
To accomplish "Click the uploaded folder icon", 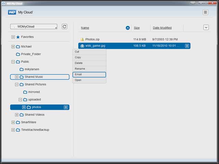I will tap(25, 100).
